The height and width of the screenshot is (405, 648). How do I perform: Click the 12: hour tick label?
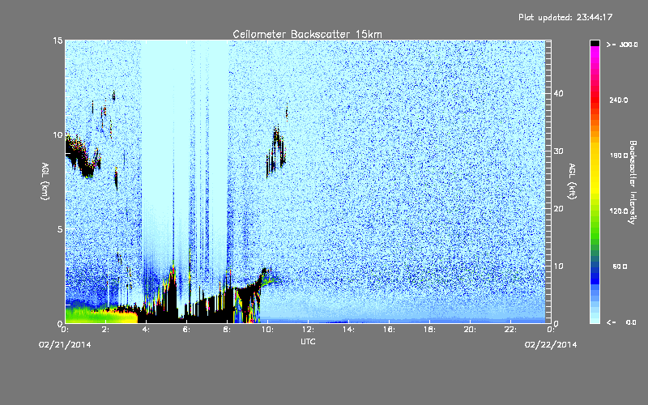pos(308,330)
